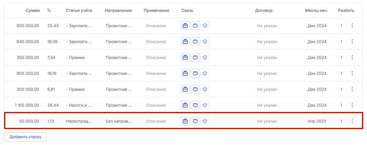Image resolution: width=367 pixels, height=145 pixels.
Task: Click briefcase link icon in 800 000,00 row
Action: pyautogui.click(x=185, y=73)
